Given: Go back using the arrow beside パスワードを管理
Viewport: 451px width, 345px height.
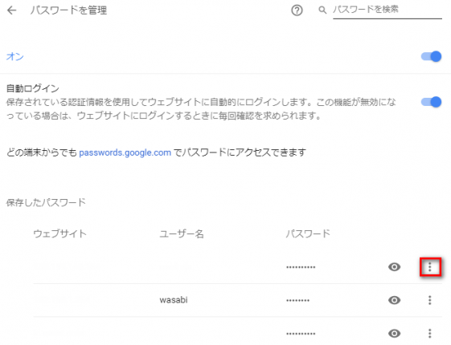Looking at the screenshot, I should 12,10.
